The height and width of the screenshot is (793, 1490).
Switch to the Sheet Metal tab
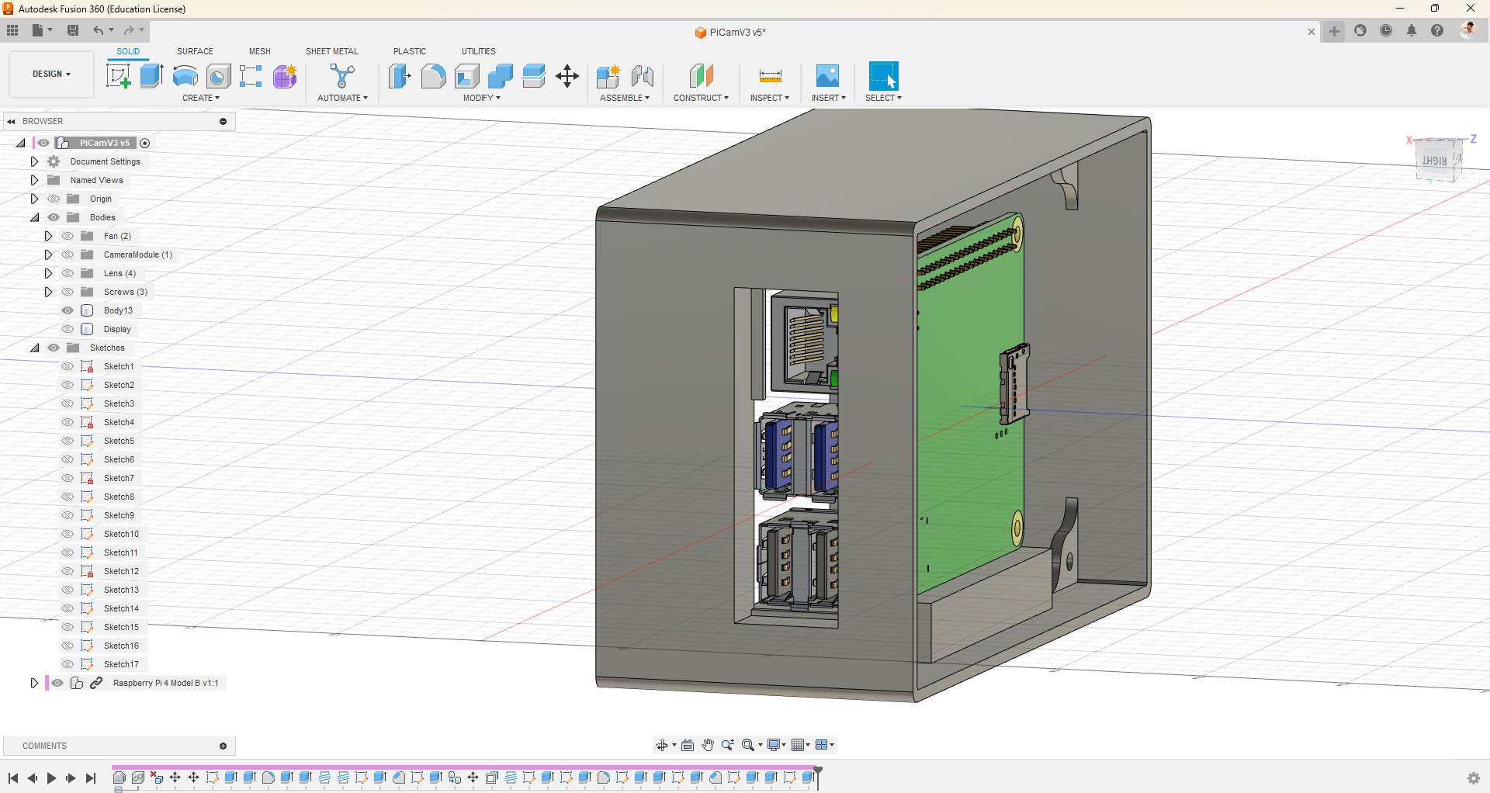(x=331, y=51)
